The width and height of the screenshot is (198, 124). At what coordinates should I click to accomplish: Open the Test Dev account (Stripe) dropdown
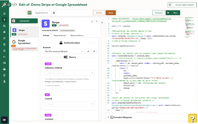click(64, 51)
